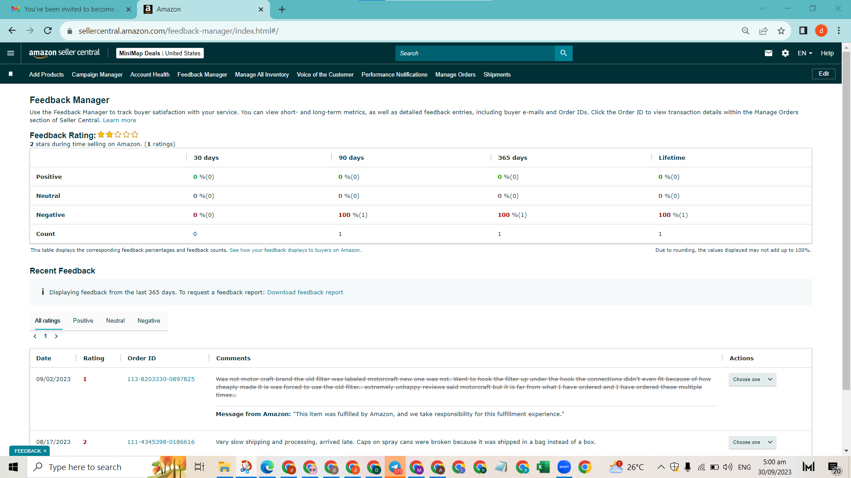
Task: Open Performance Notifications menu item
Action: [394, 74]
